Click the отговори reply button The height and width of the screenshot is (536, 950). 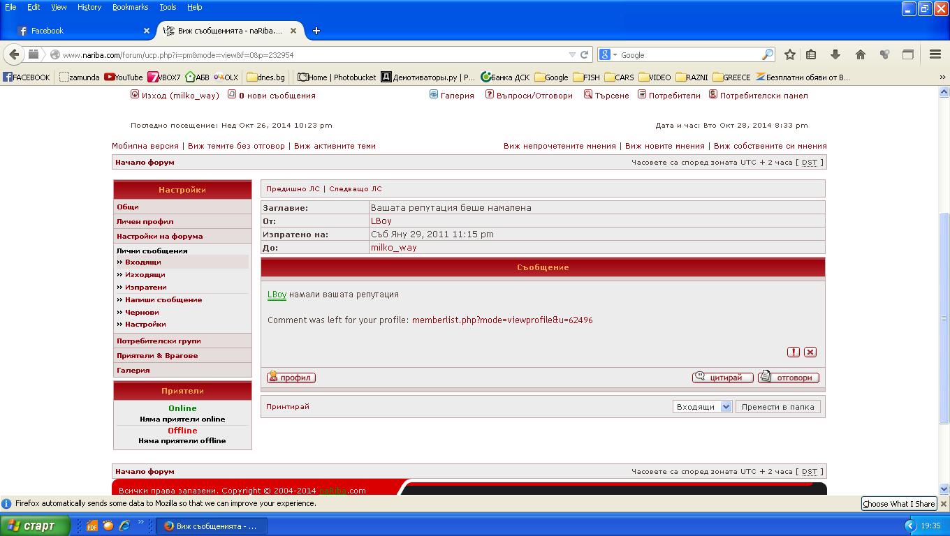(789, 378)
